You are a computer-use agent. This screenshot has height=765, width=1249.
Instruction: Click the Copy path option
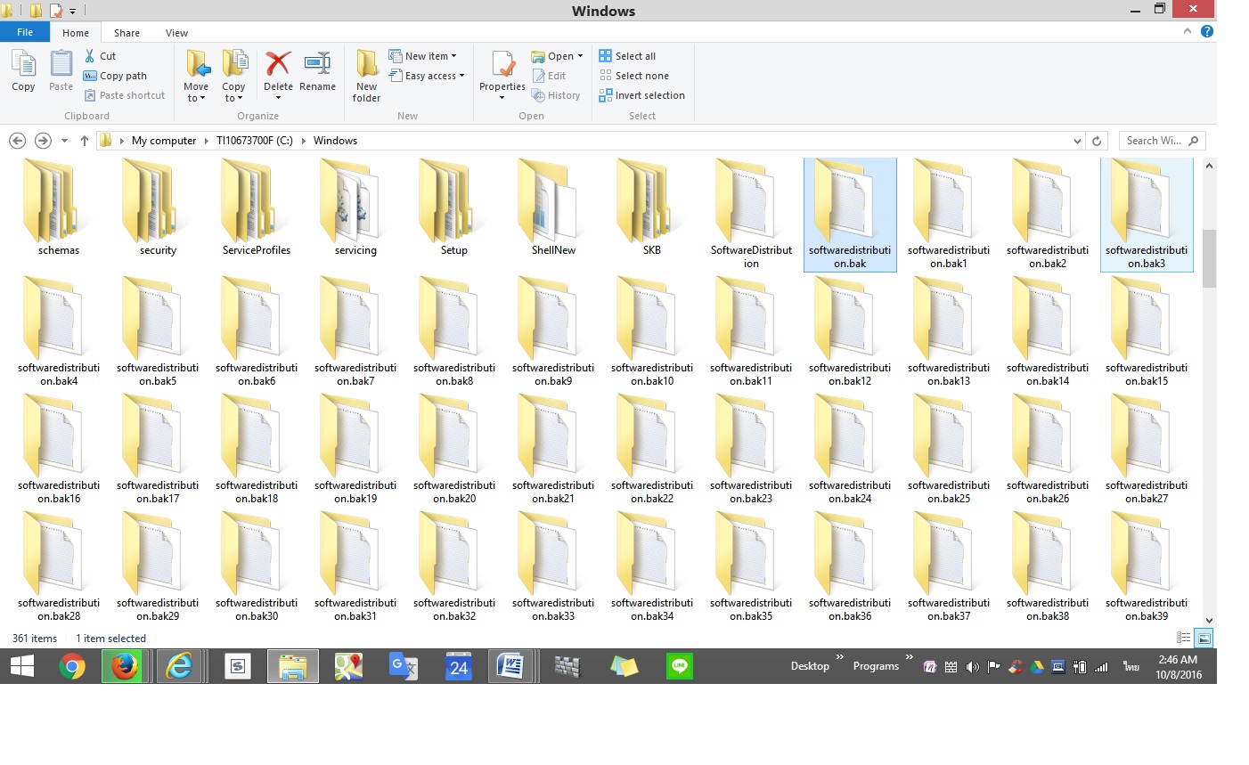click(x=115, y=76)
